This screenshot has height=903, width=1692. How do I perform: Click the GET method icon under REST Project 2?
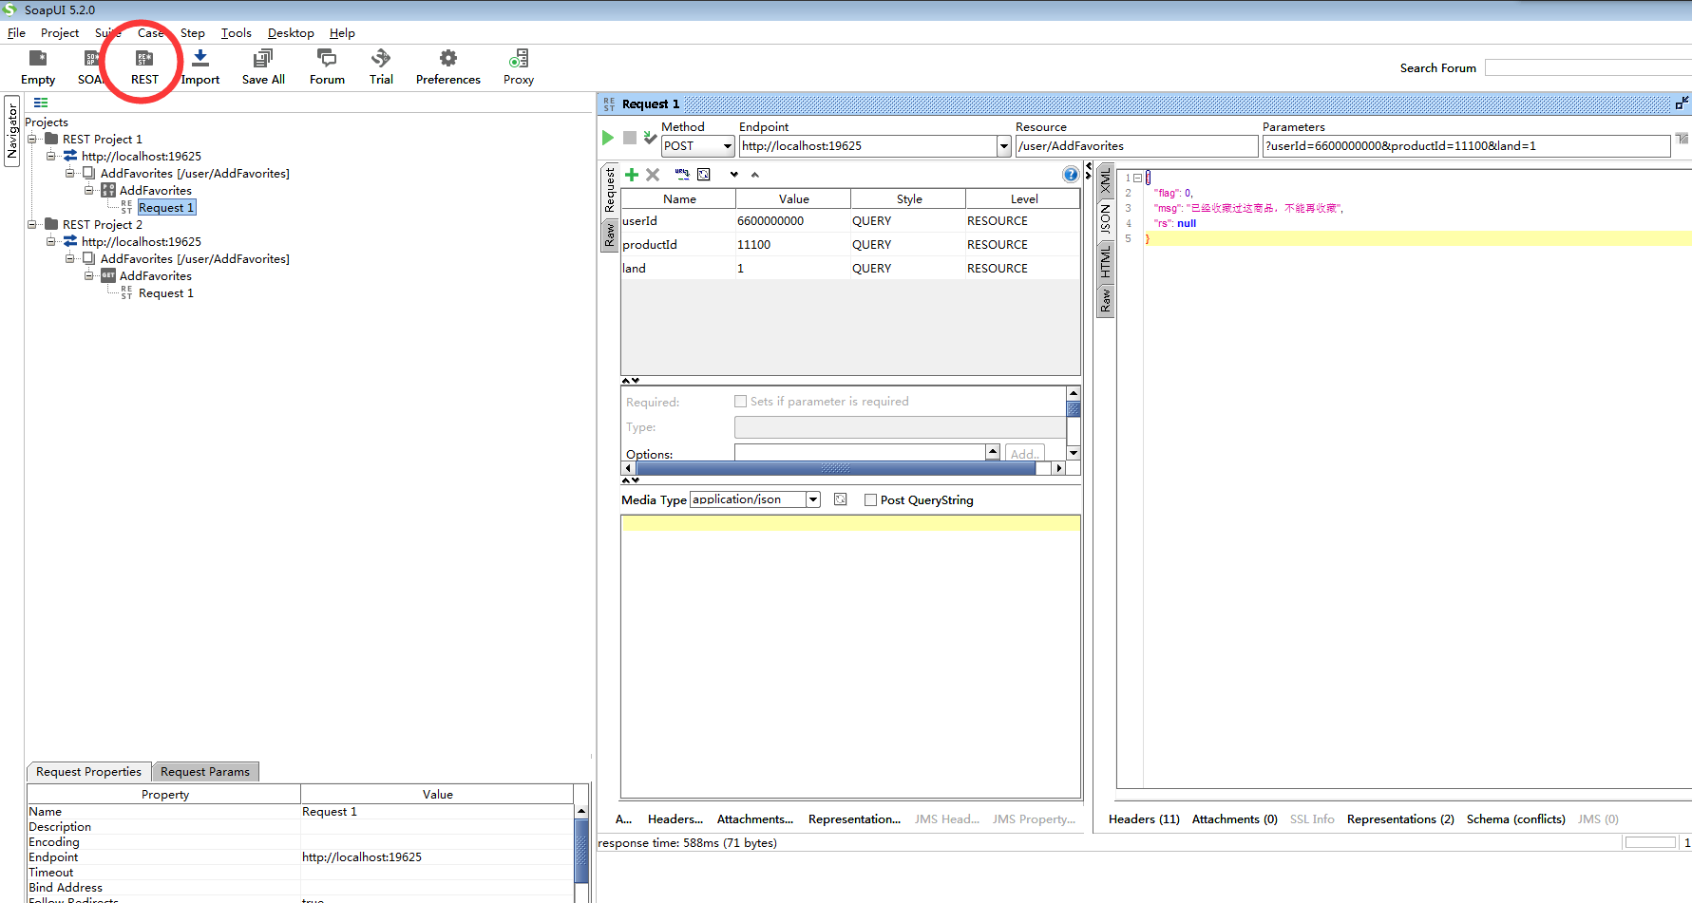click(108, 275)
